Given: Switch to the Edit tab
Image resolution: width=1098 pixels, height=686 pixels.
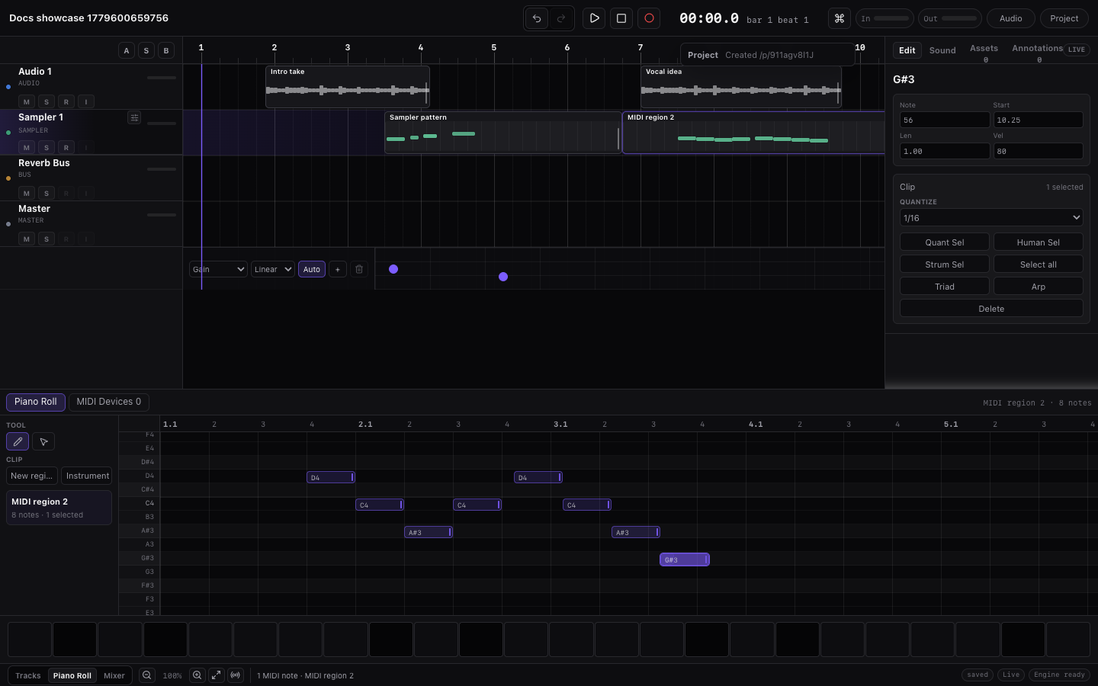Looking at the screenshot, I should [x=907, y=50].
